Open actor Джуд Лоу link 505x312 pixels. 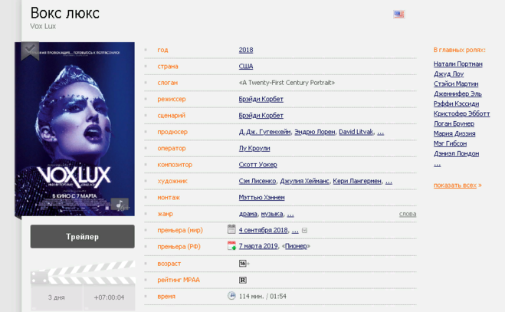pos(448,74)
